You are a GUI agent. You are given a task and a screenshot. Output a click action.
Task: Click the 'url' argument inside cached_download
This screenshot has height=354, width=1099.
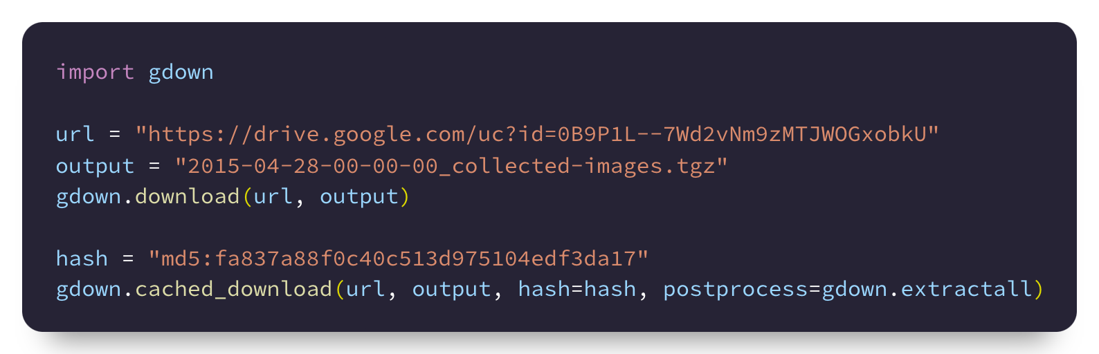pyautogui.click(x=365, y=290)
